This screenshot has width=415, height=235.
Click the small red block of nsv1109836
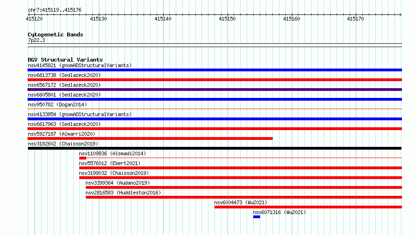coord(83,158)
